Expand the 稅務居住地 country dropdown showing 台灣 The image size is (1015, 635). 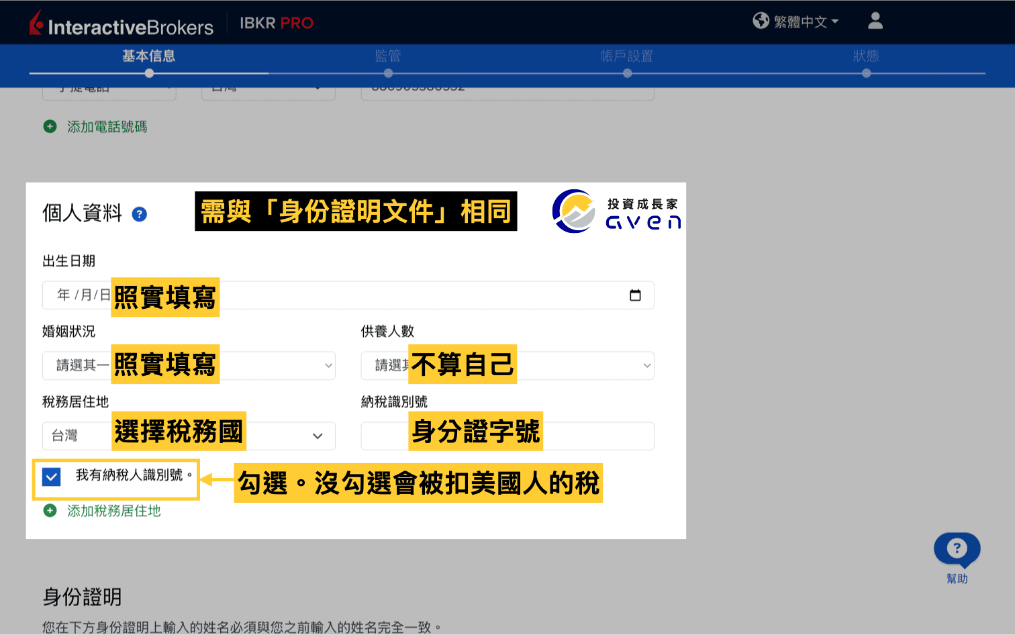click(316, 436)
